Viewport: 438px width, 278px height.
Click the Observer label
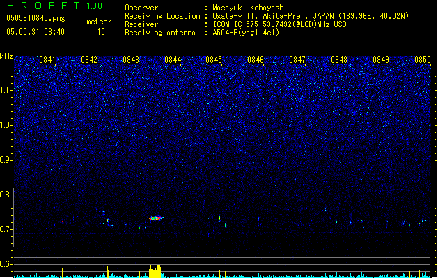pyautogui.click(x=141, y=8)
